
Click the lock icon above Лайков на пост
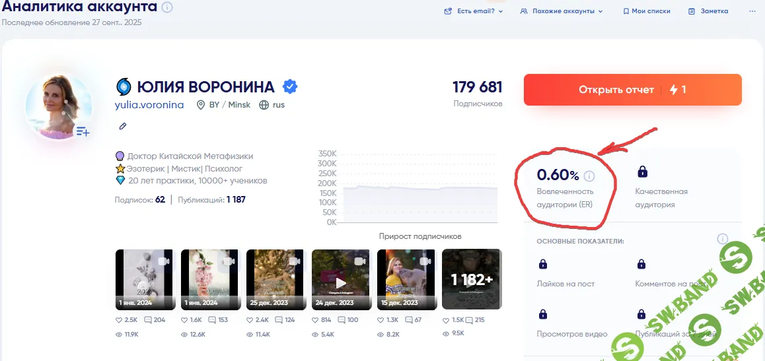[x=543, y=264]
